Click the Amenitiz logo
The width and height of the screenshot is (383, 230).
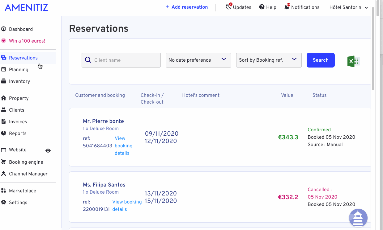click(x=26, y=7)
